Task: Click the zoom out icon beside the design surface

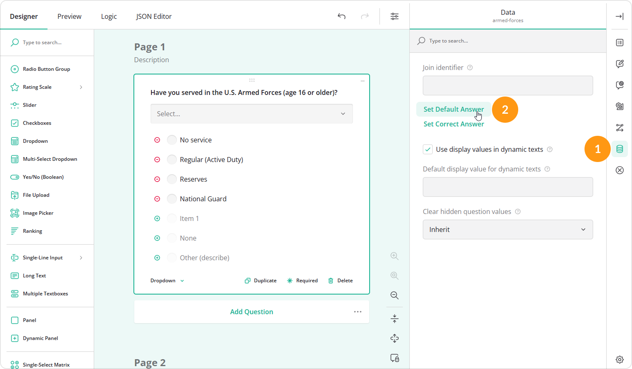Action: tap(394, 295)
